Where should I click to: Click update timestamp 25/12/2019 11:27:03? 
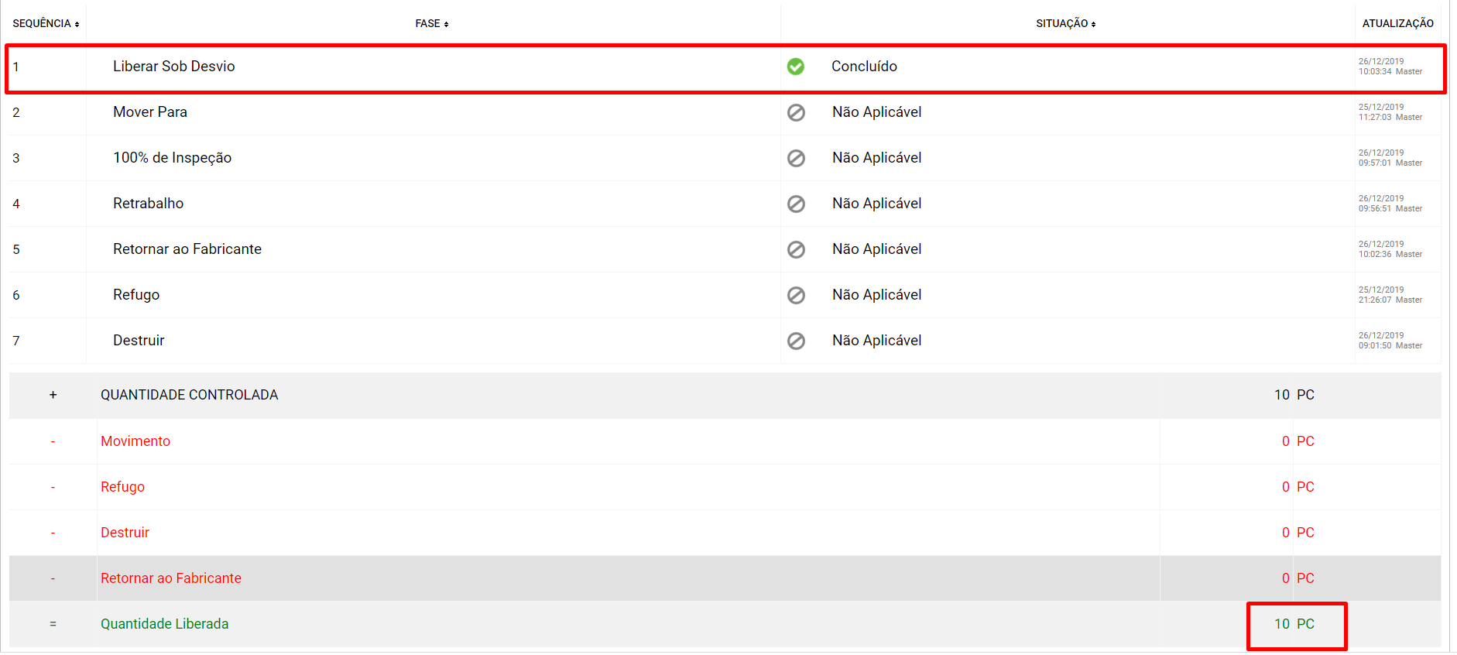coord(1390,112)
